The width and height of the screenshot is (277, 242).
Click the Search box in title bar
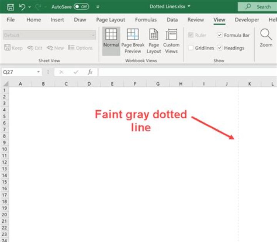point(257,7)
